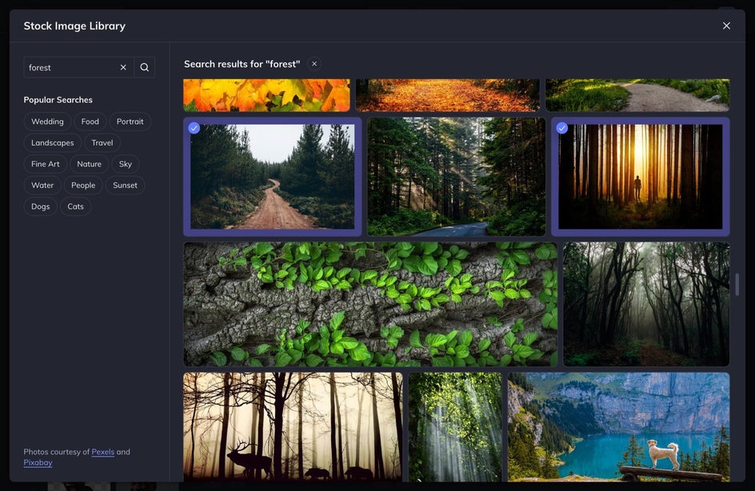
Task: Choose the Landscapes search tag
Action: click(53, 142)
